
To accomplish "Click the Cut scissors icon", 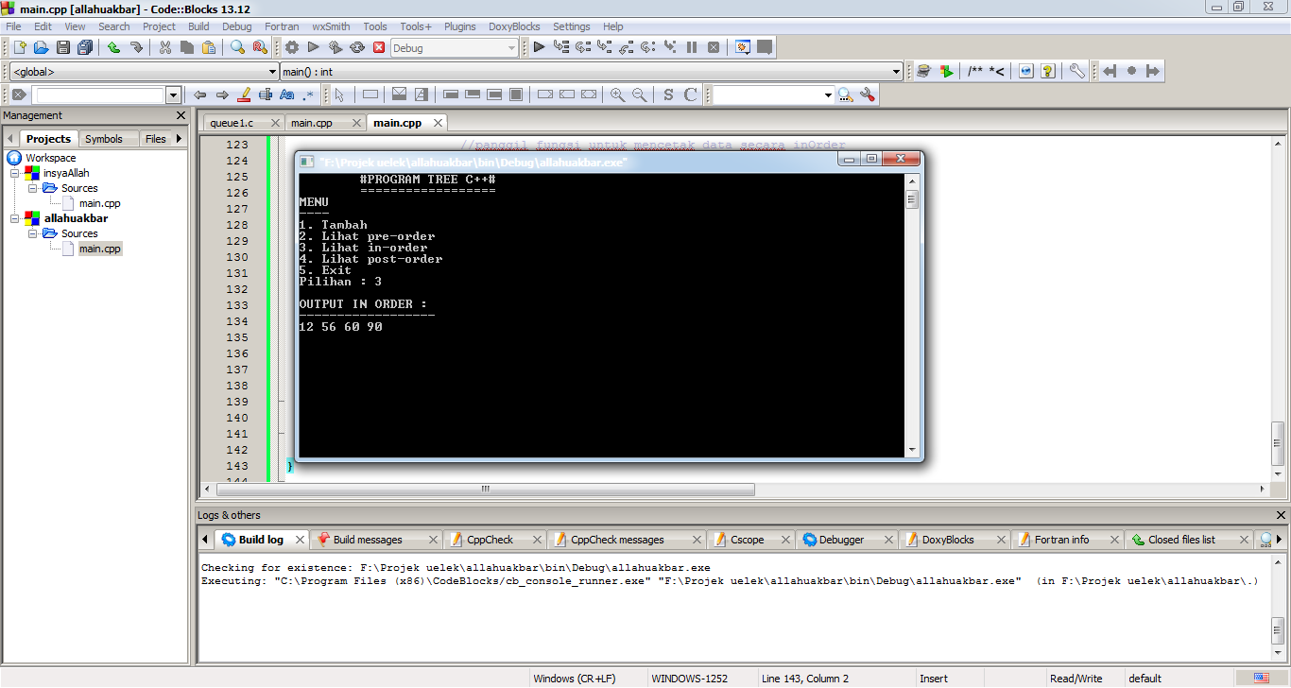I will click(165, 47).
